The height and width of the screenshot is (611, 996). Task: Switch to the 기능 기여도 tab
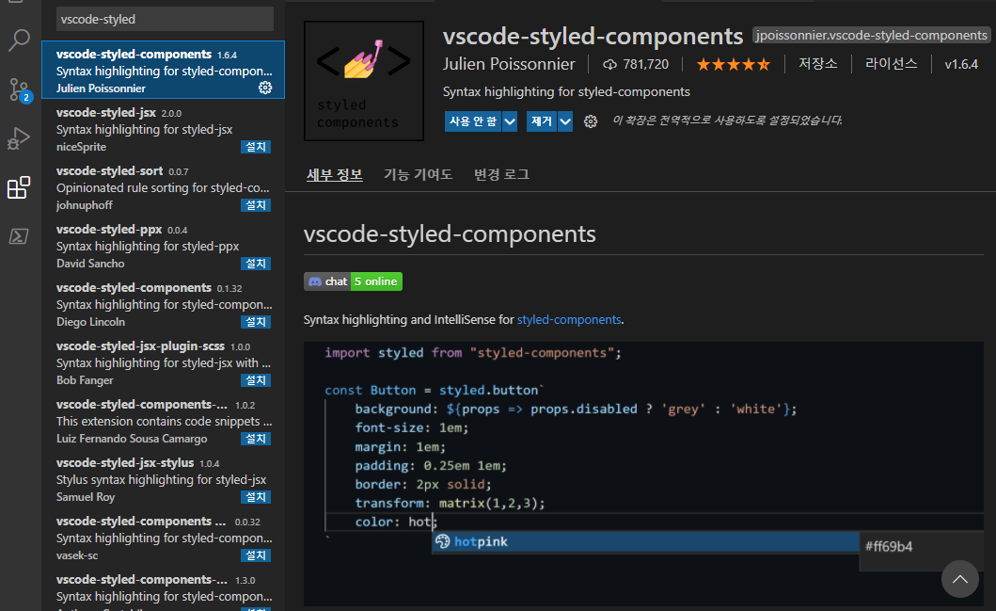coord(418,174)
